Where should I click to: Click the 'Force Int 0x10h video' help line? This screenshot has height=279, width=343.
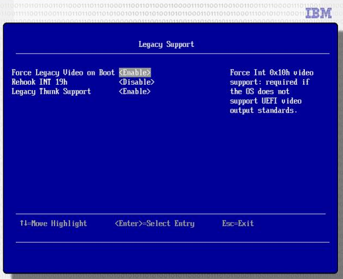point(272,73)
